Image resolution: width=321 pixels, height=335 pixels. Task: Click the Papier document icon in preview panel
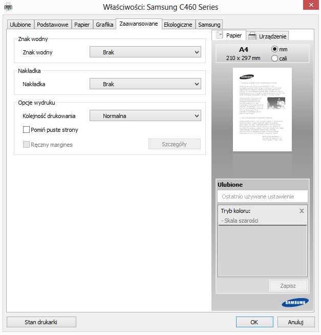pyautogui.click(x=219, y=35)
